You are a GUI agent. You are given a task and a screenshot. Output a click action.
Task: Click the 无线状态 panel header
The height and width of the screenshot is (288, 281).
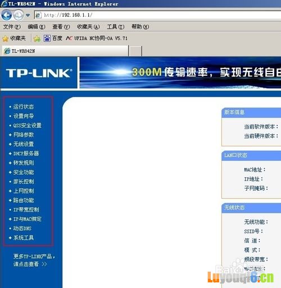(x=251, y=208)
